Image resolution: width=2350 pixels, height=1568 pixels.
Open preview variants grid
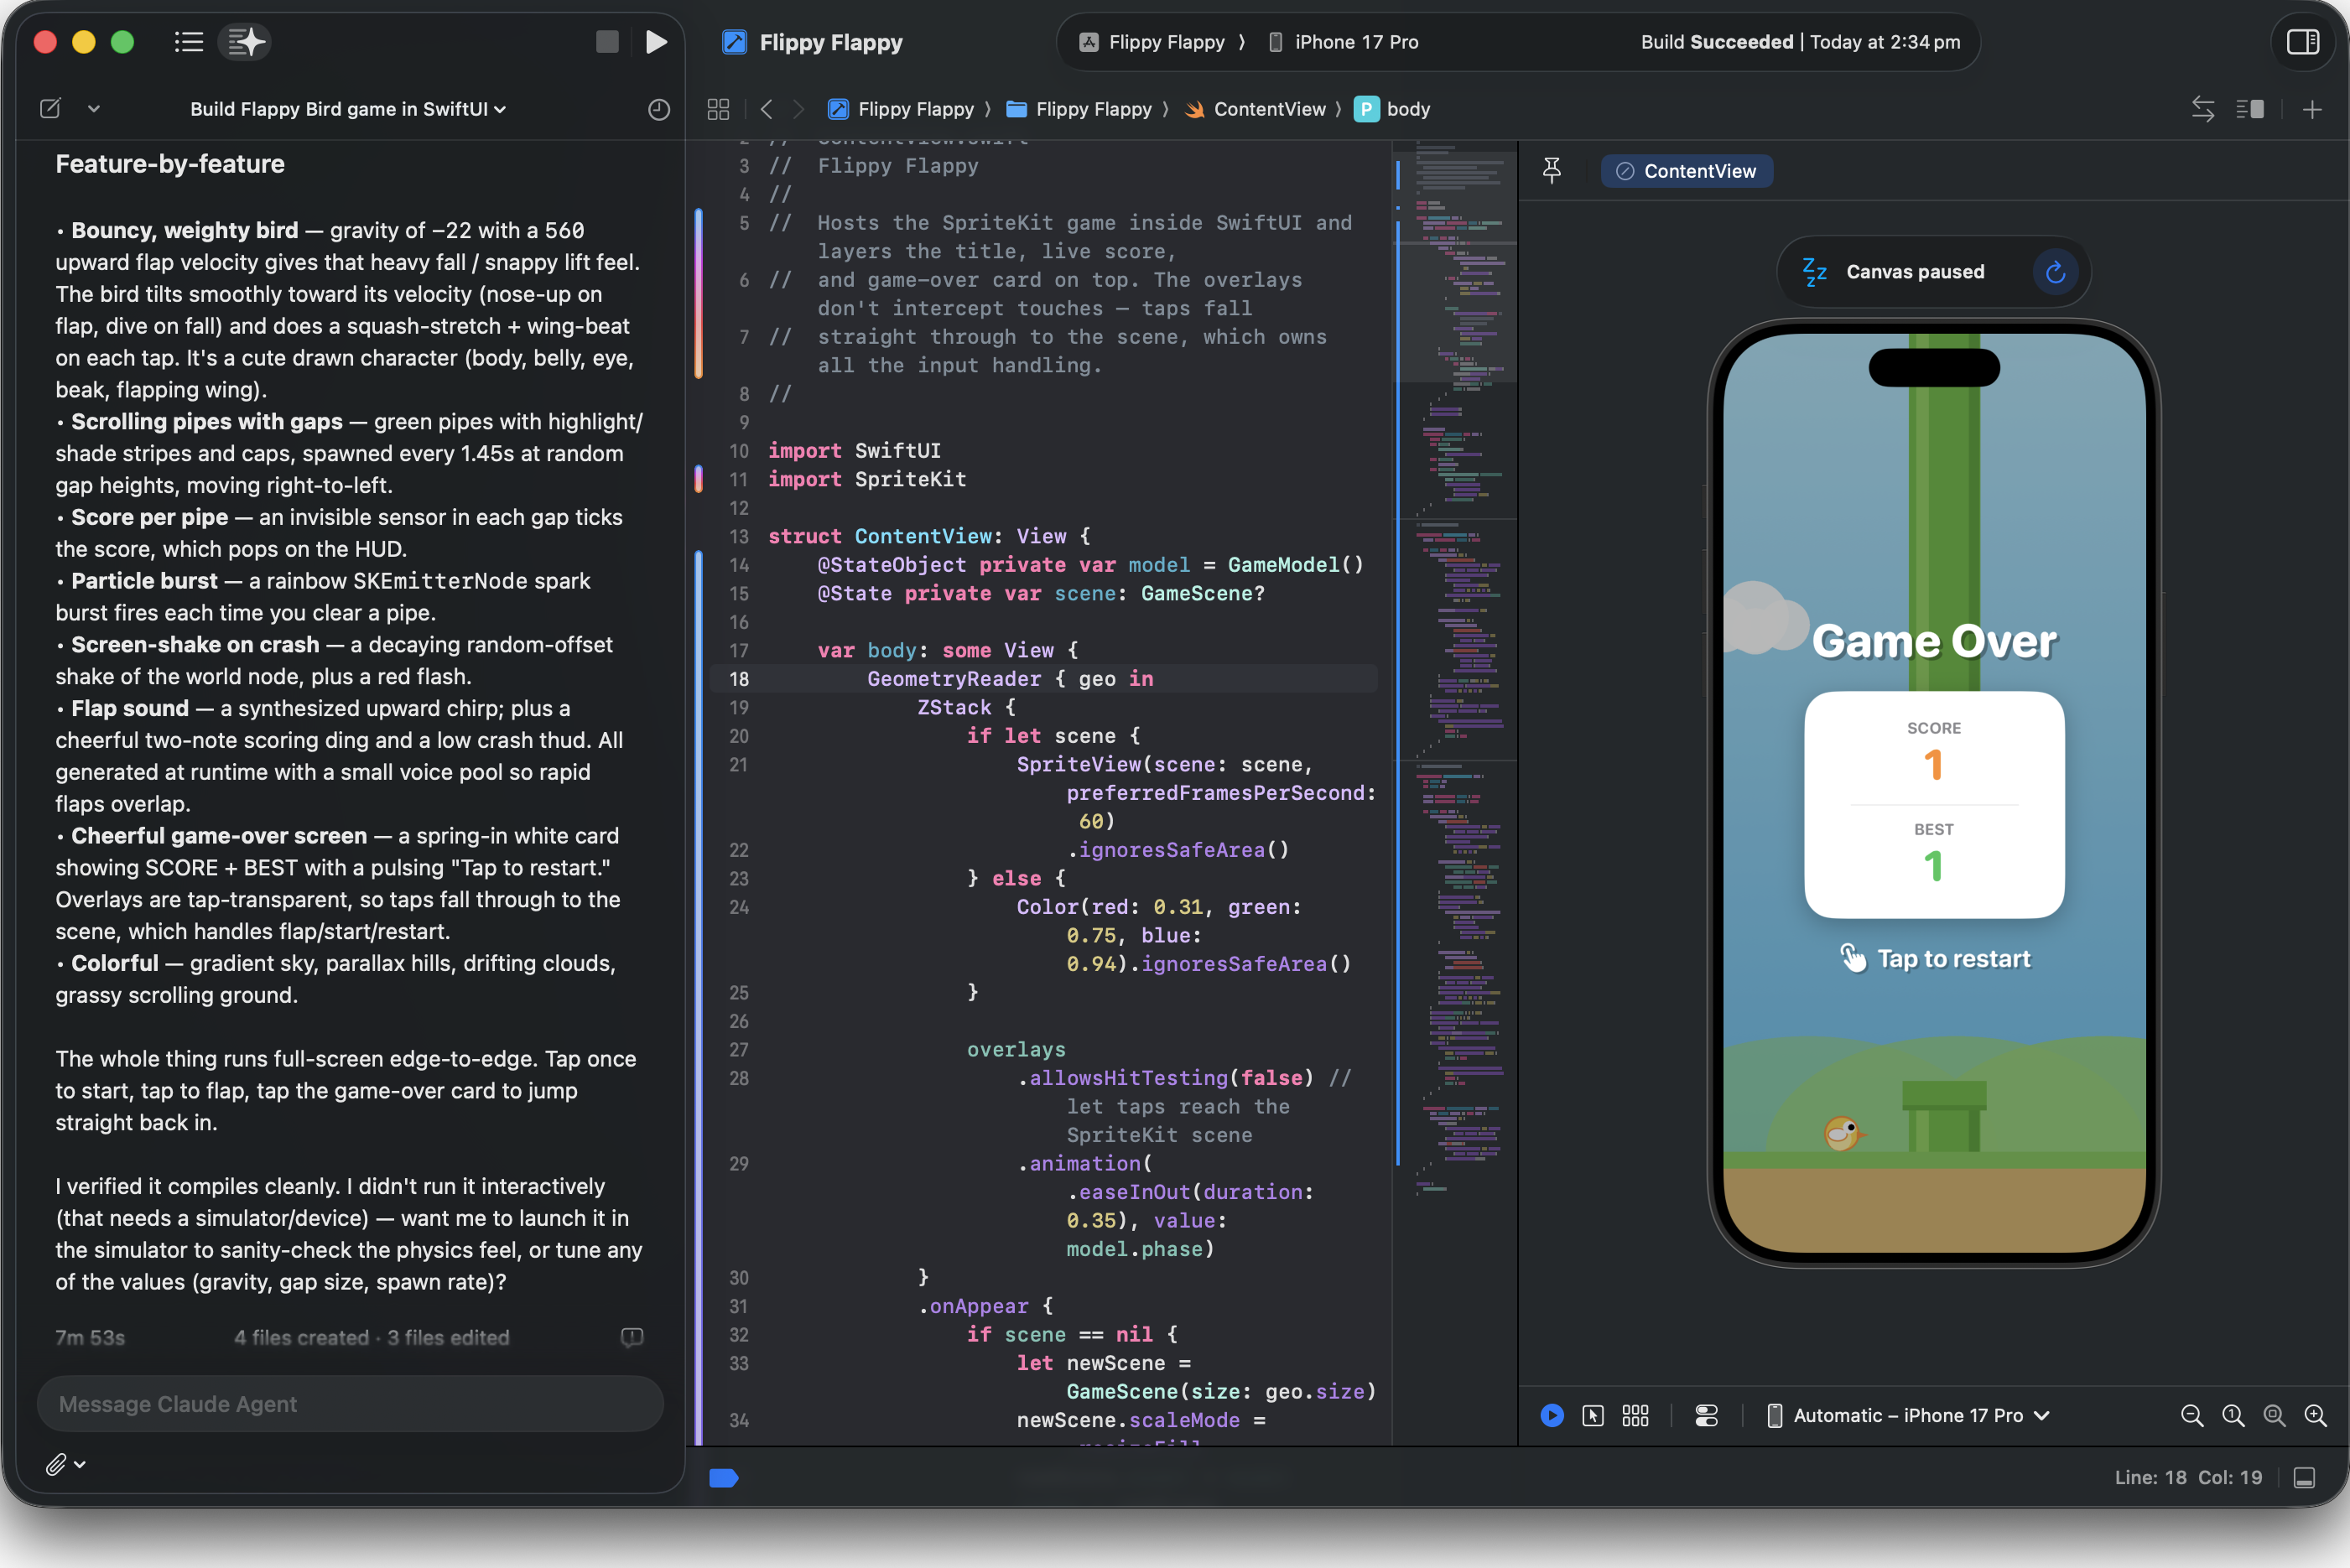[x=1635, y=1415]
